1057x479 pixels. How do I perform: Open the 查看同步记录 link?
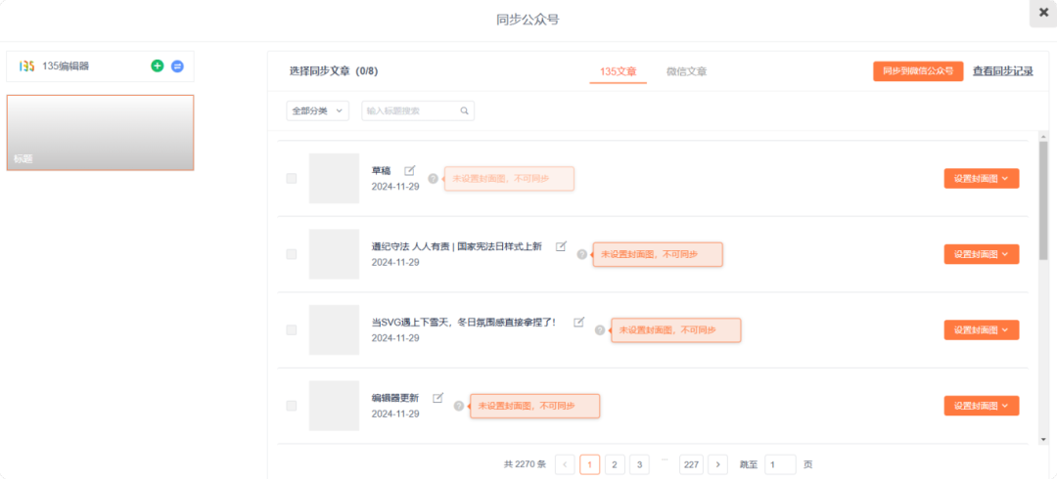coord(1002,71)
